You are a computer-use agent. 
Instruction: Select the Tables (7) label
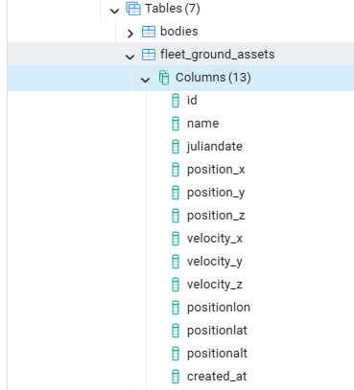point(173,9)
